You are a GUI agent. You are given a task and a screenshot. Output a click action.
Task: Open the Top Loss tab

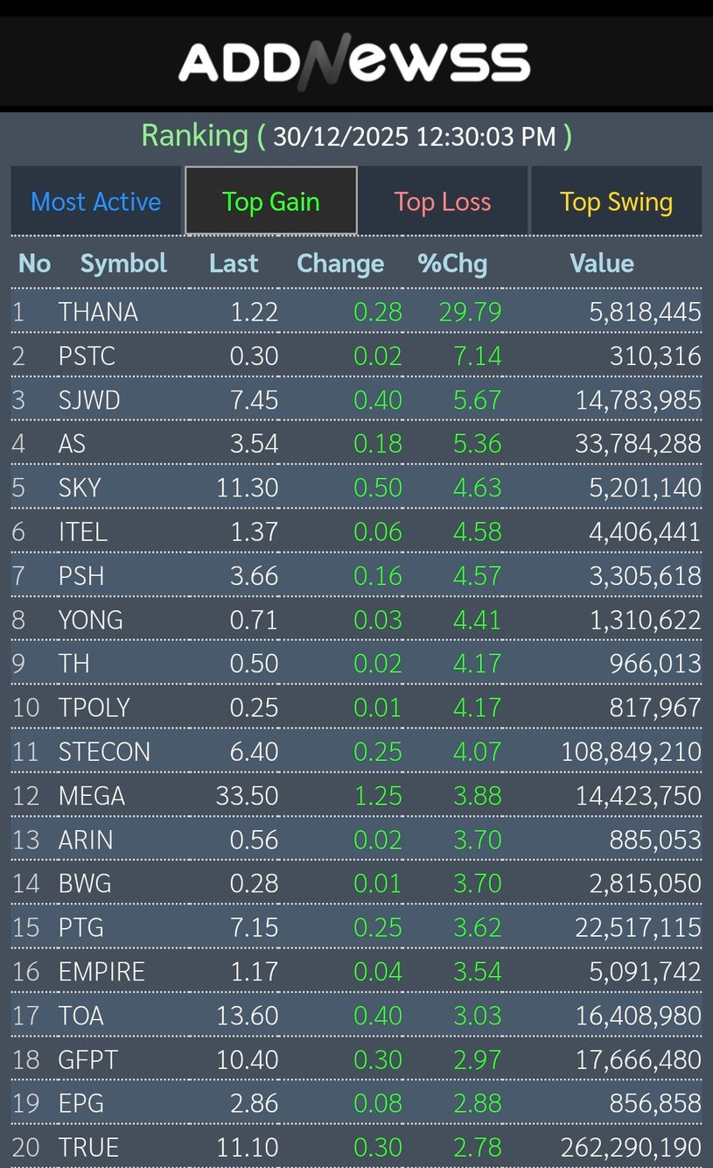click(443, 201)
